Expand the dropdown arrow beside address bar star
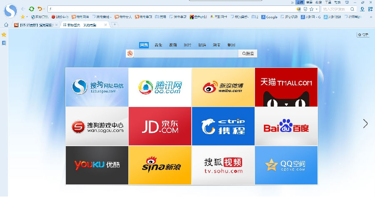Viewport: 375px width, 204px height. click(x=317, y=9)
